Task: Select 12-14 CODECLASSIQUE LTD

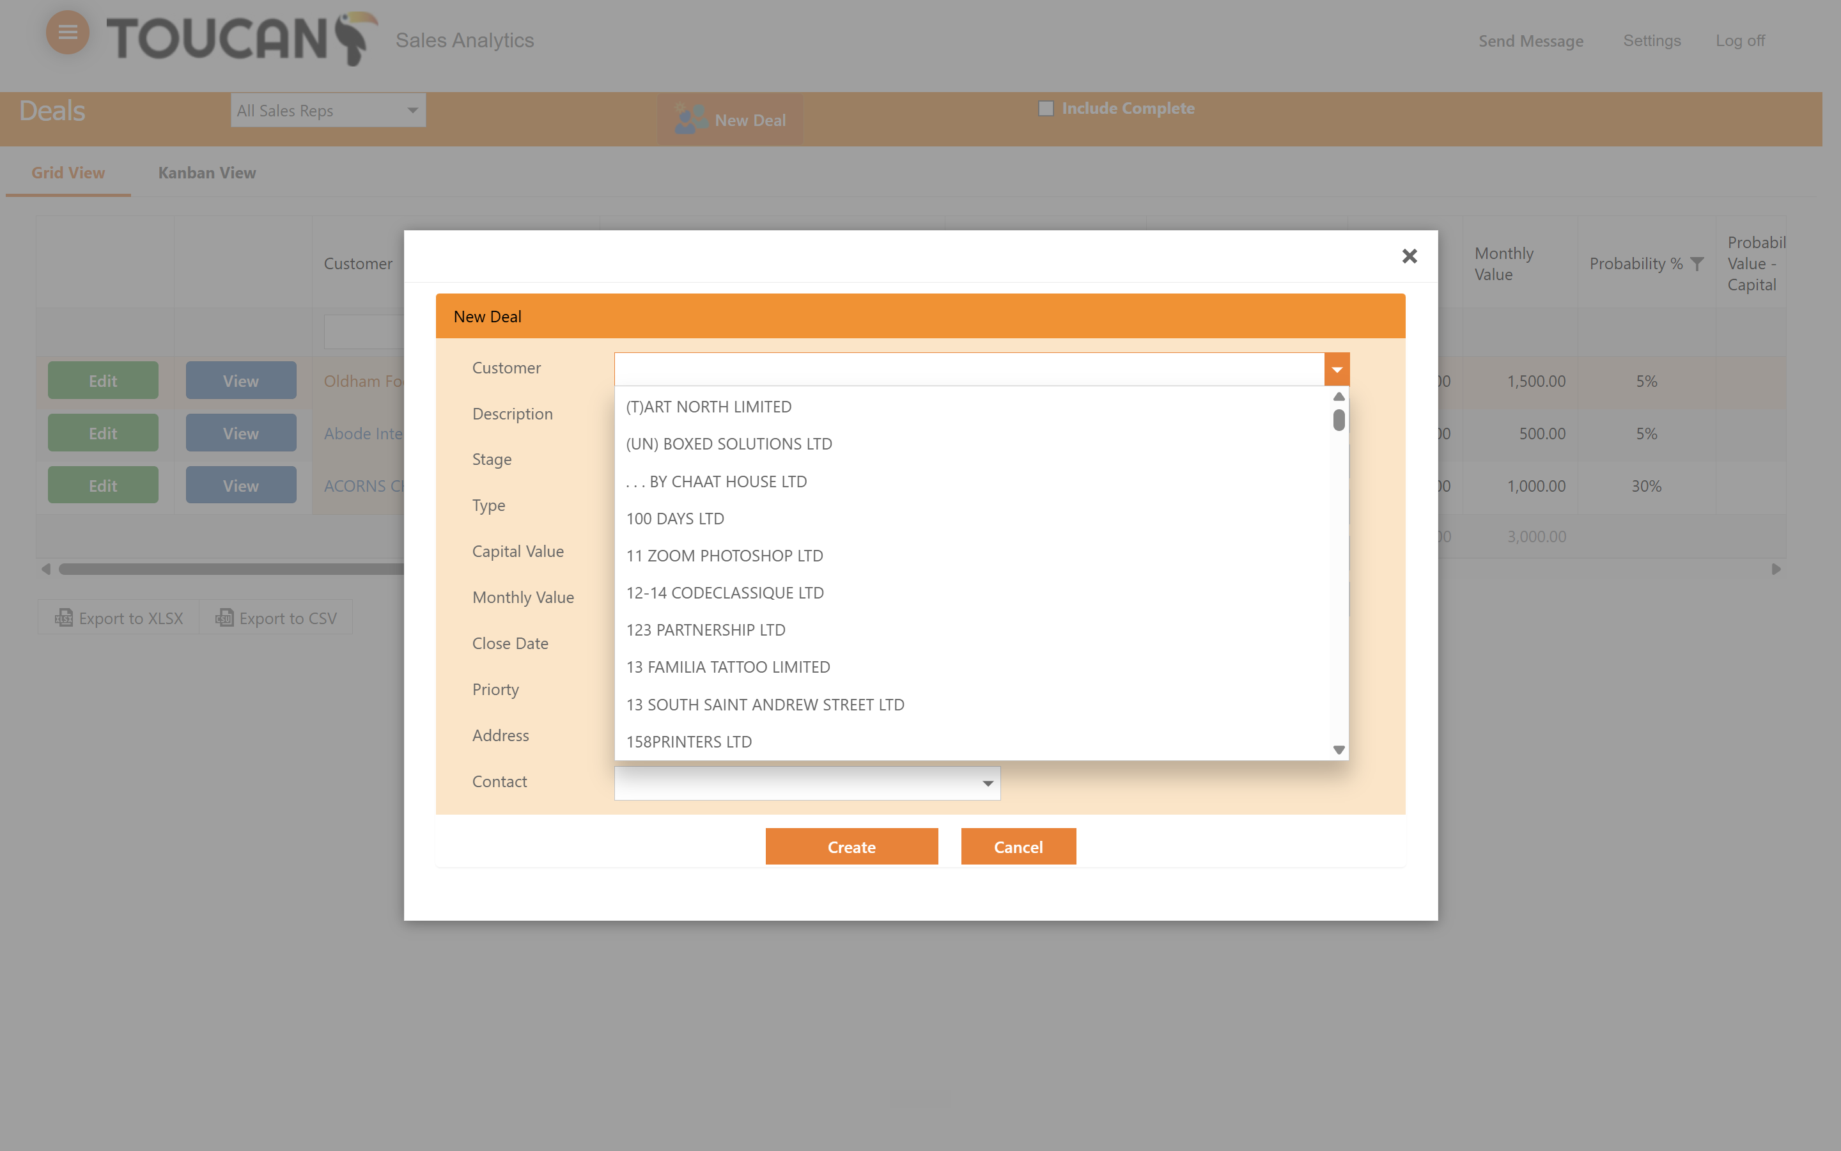Action: (974, 593)
